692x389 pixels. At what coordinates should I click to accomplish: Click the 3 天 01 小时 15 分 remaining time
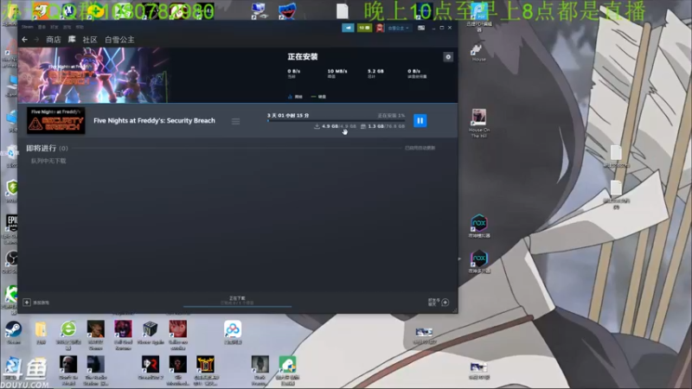[x=288, y=116]
